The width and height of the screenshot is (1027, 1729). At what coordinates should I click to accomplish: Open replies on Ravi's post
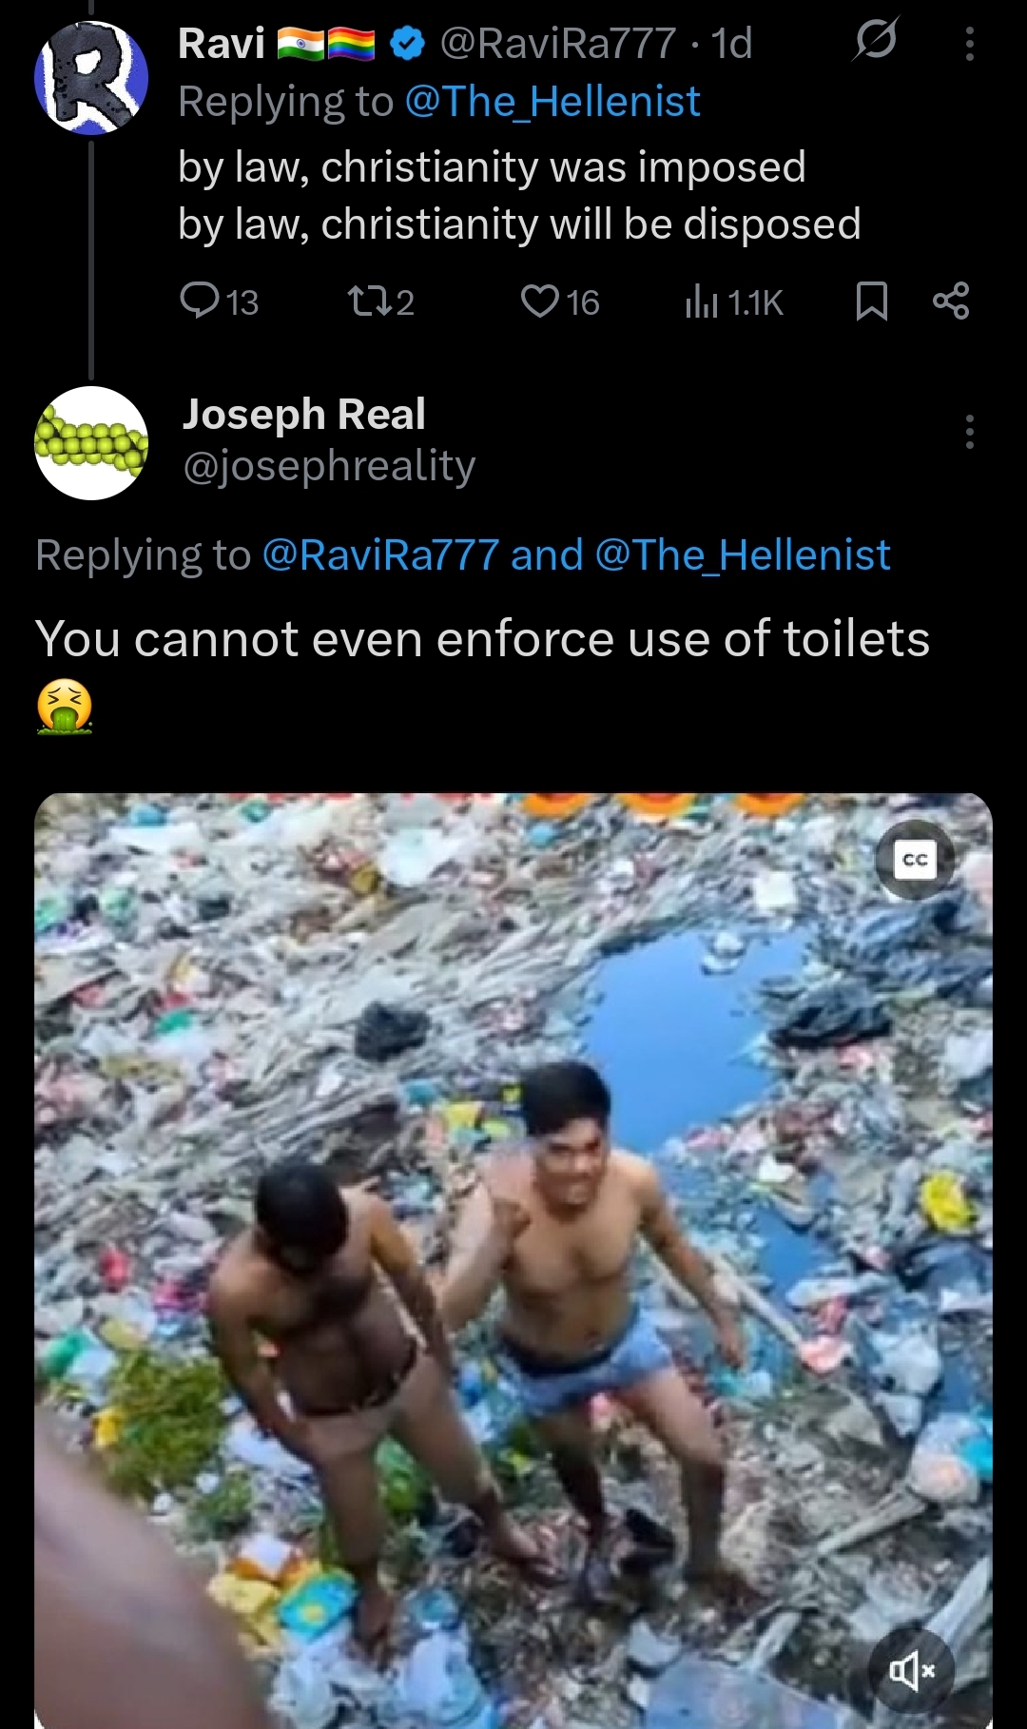(x=219, y=302)
